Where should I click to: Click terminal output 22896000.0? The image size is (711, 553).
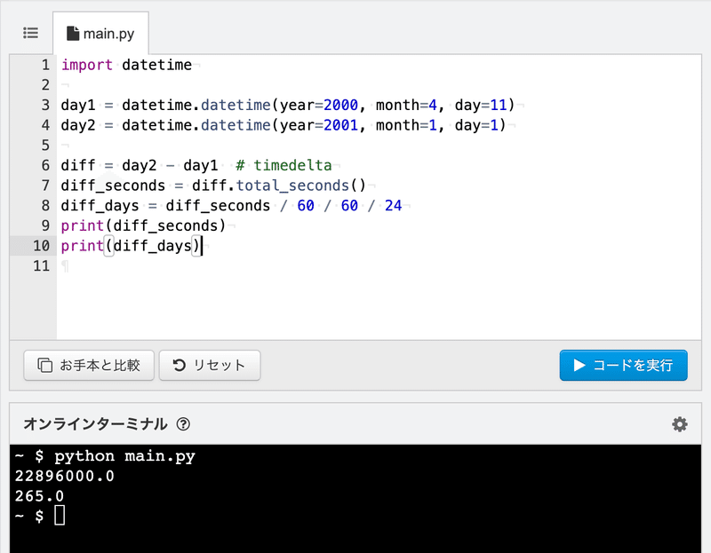(64, 476)
